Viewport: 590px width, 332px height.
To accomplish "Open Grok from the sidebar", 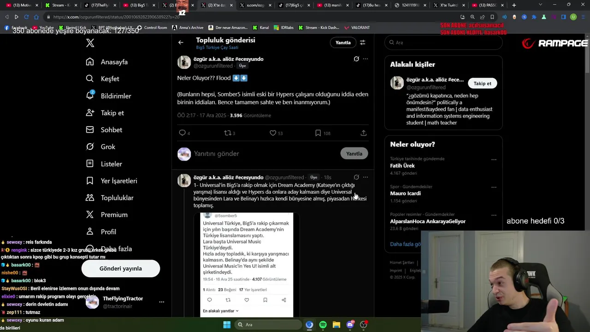I will pyautogui.click(x=101, y=147).
